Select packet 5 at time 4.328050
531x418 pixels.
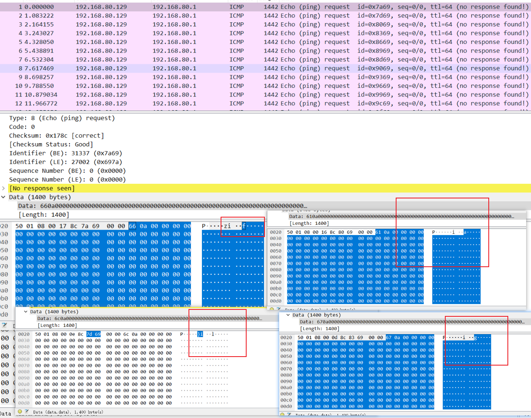click(x=265, y=42)
